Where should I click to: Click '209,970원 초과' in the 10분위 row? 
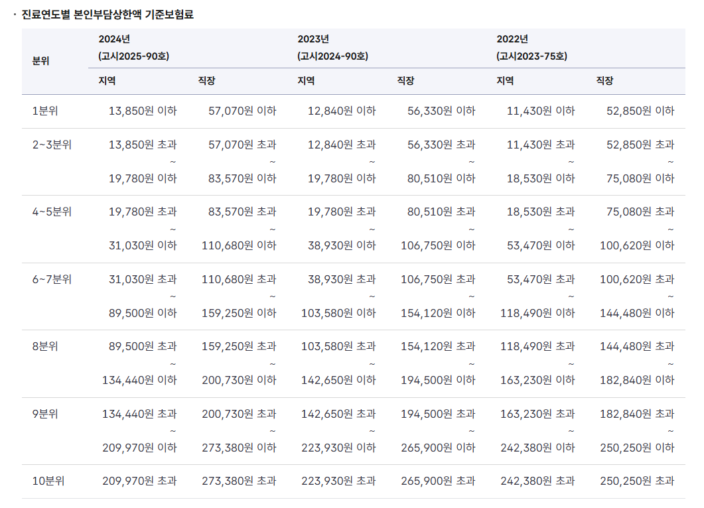click(139, 481)
